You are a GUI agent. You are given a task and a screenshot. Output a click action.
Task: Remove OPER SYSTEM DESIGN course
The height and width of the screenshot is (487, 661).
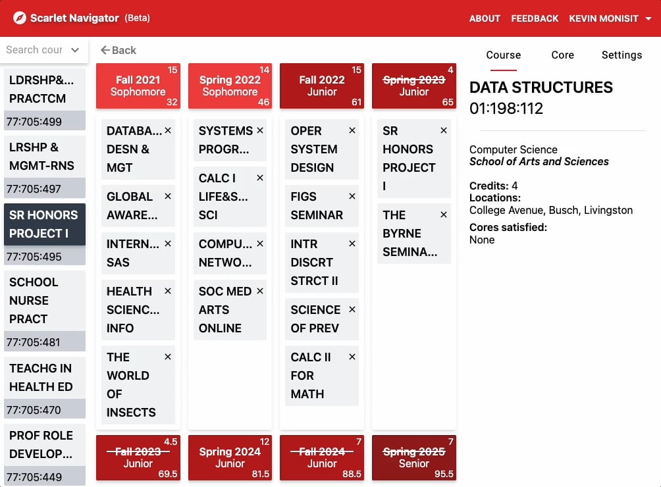click(352, 130)
